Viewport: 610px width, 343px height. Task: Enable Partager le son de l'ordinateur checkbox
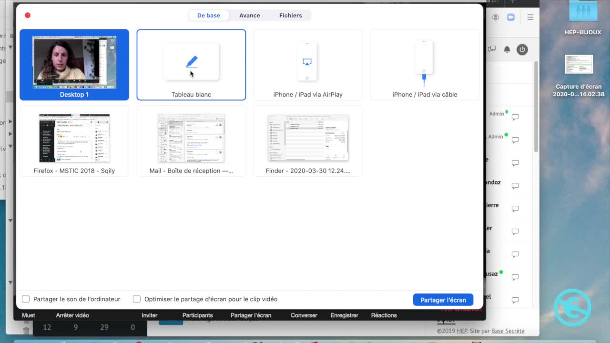(x=26, y=299)
